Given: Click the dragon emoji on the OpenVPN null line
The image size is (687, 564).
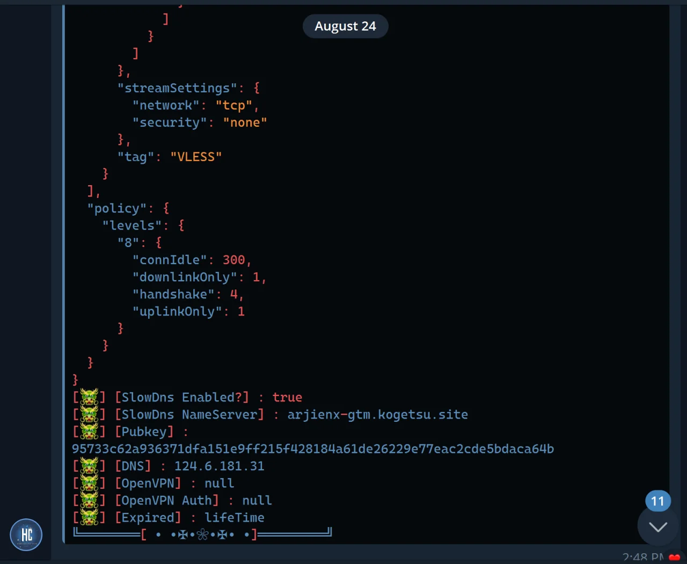Looking at the screenshot, I should click(x=89, y=483).
